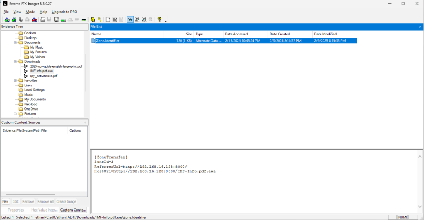Click the yellow question mark Help icon
Image resolution: width=424 pixels, height=220 pixels.
(160, 20)
